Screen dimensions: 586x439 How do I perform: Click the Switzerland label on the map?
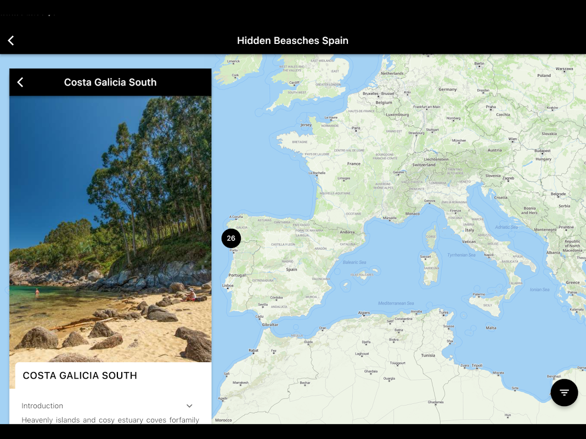coord(424,165)
